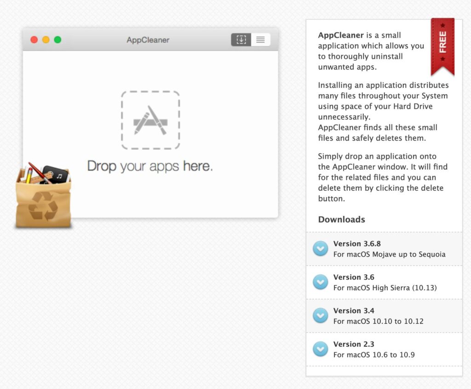Viewport: 471px width, 389px height.
Task: Click the download arrow icon for Version 3.4
Action: (x=321, y=316)
